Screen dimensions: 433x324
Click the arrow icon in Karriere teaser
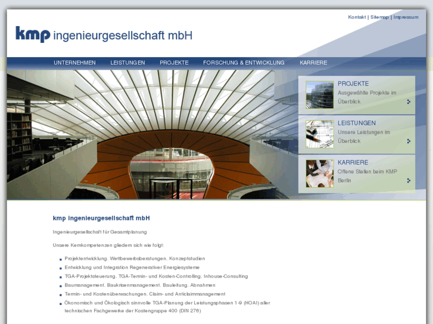(x=409, y=181)
